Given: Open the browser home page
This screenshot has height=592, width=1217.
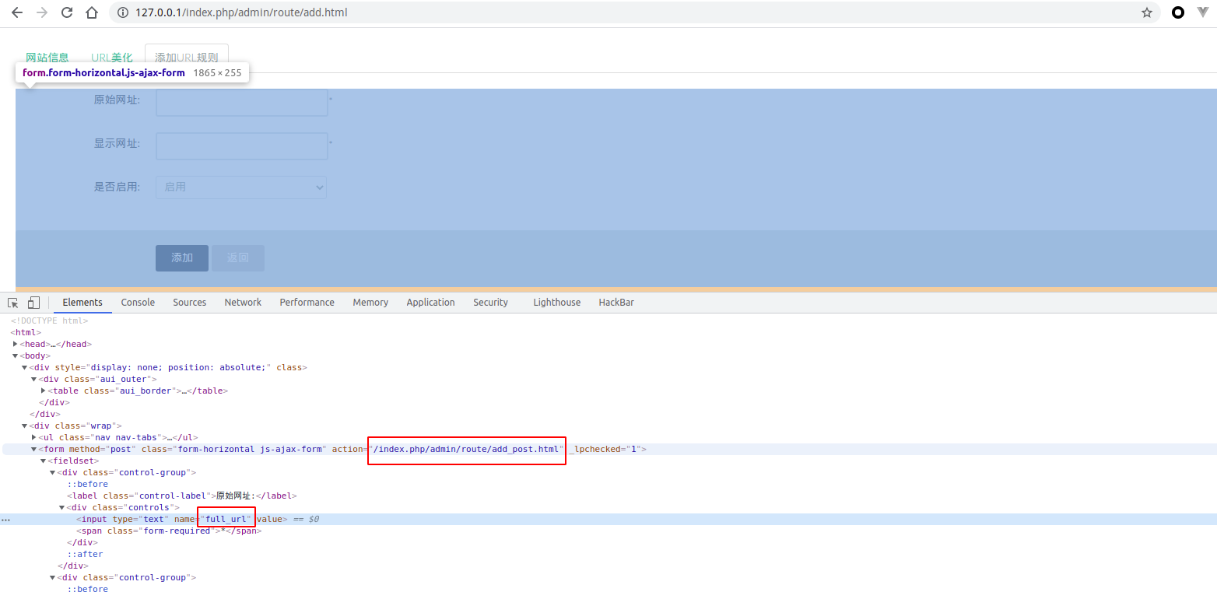Looking at the screenshot, I should point(92,12).
